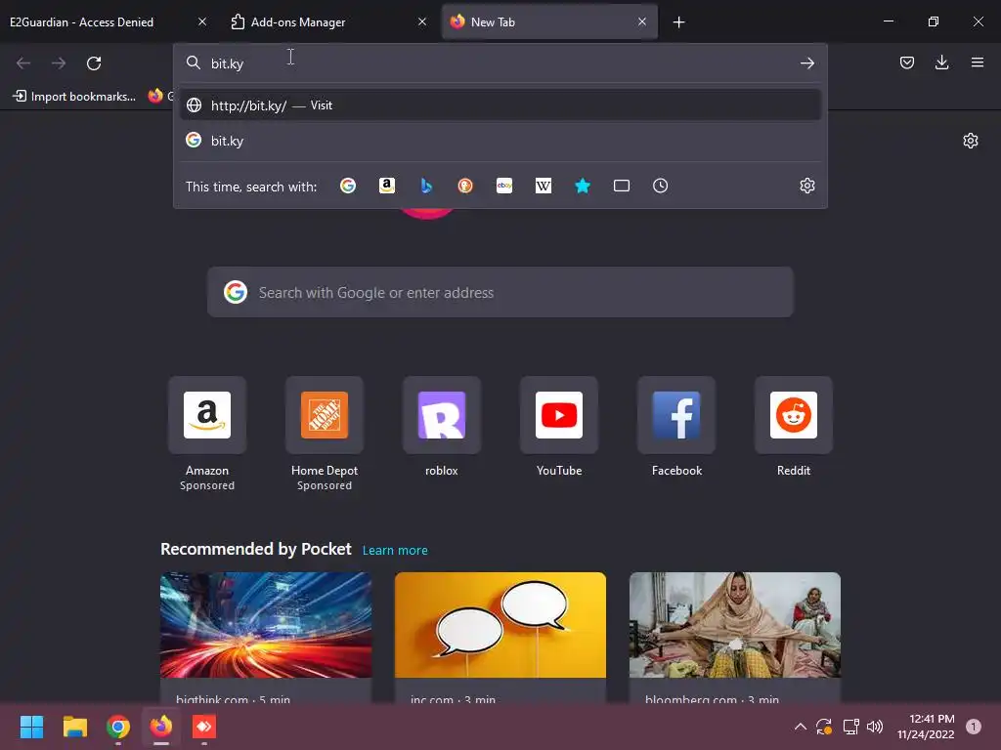Open Google Chrome from taskbar
Viewport: 1001px width, 750px height.
pos(118,727)
